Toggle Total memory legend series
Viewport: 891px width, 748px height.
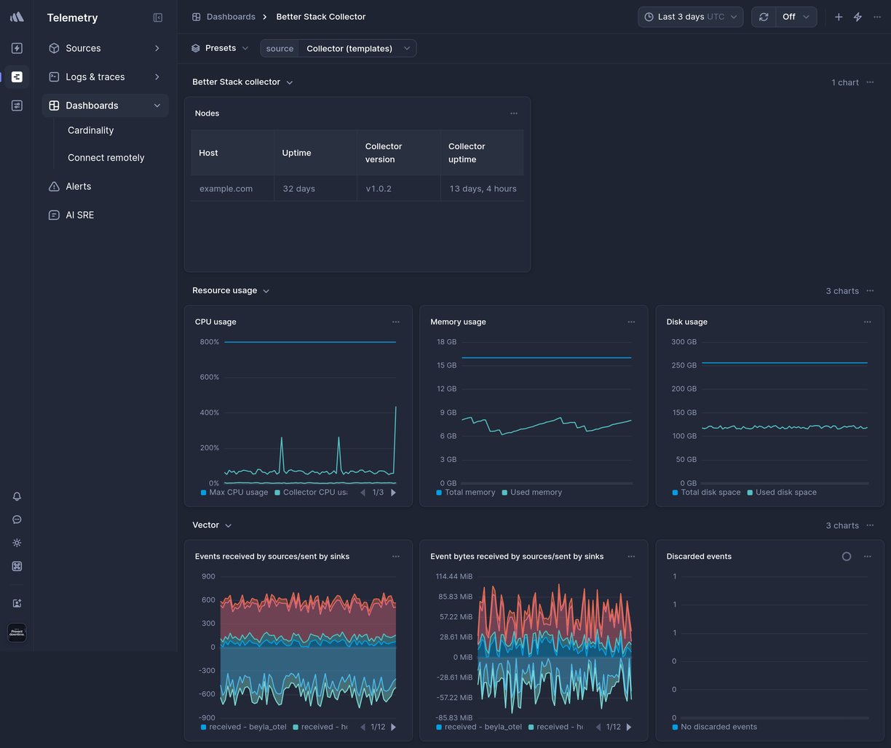pyautogui.click(x=466, y=493)
